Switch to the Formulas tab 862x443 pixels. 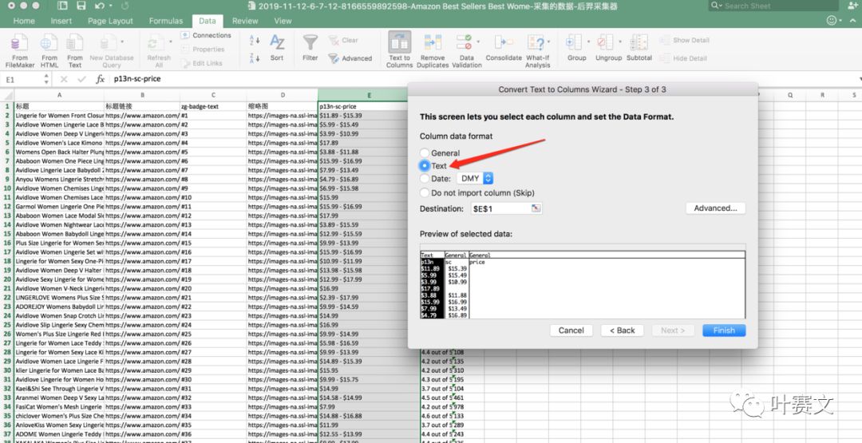[166, 21]
